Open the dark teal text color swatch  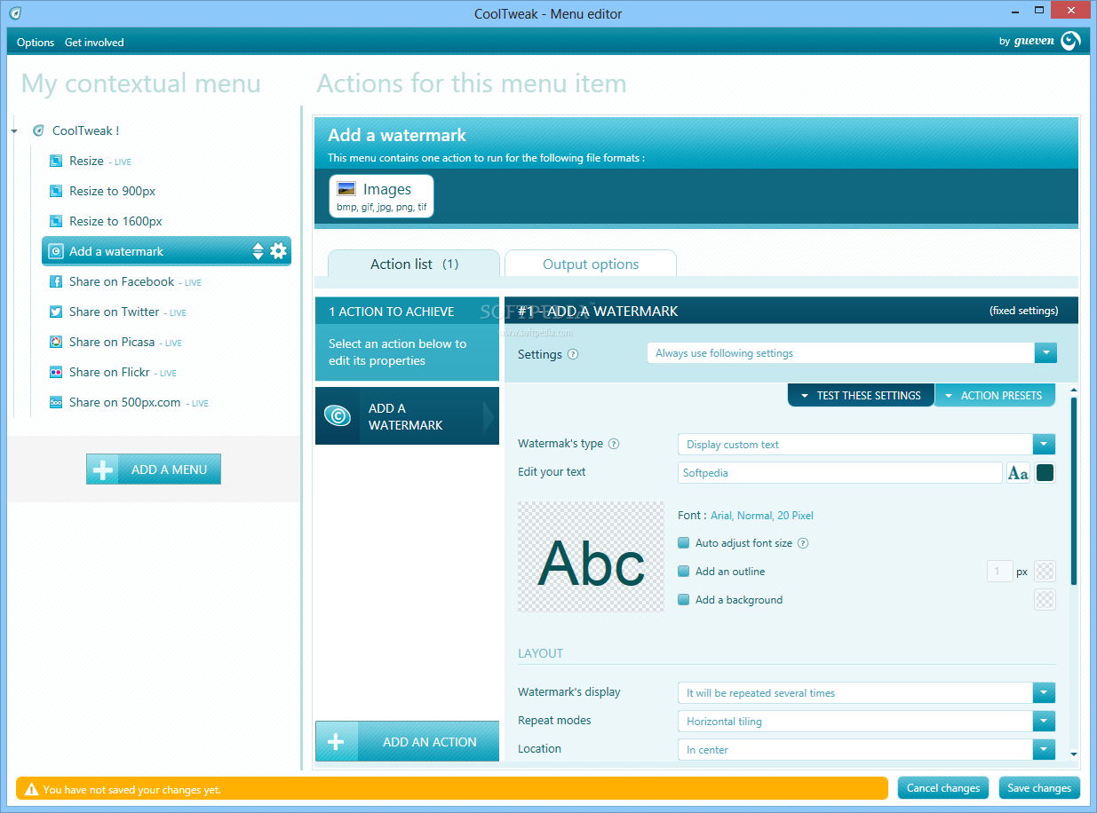point(1045,473)
